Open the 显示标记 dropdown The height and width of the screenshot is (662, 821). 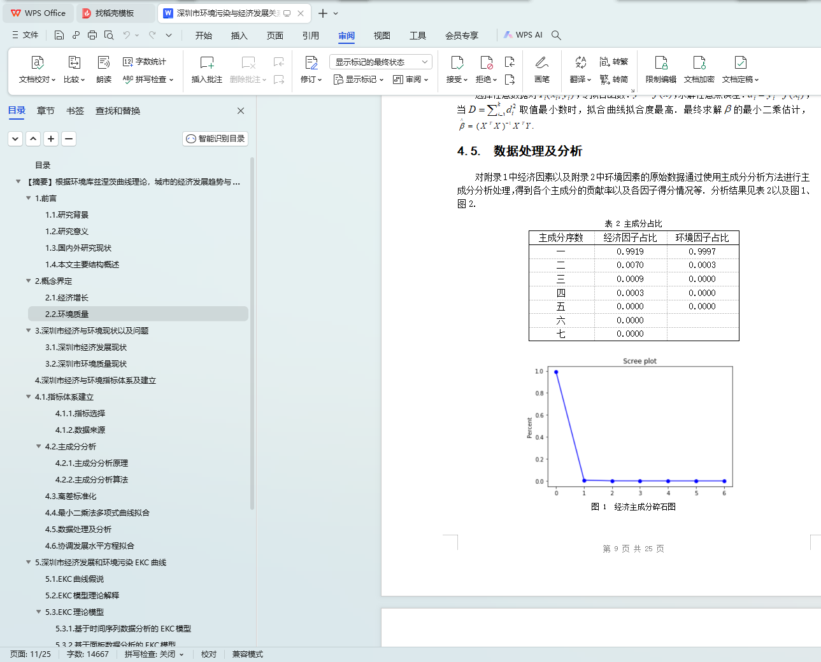tap(359, 80)
